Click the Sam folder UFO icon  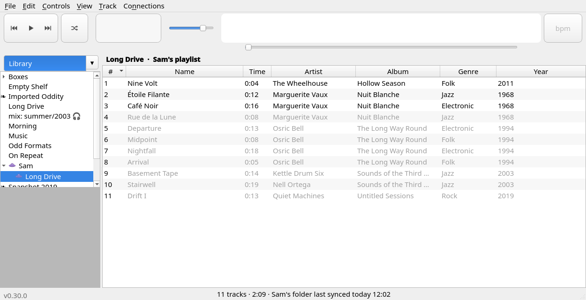point(12,165)
